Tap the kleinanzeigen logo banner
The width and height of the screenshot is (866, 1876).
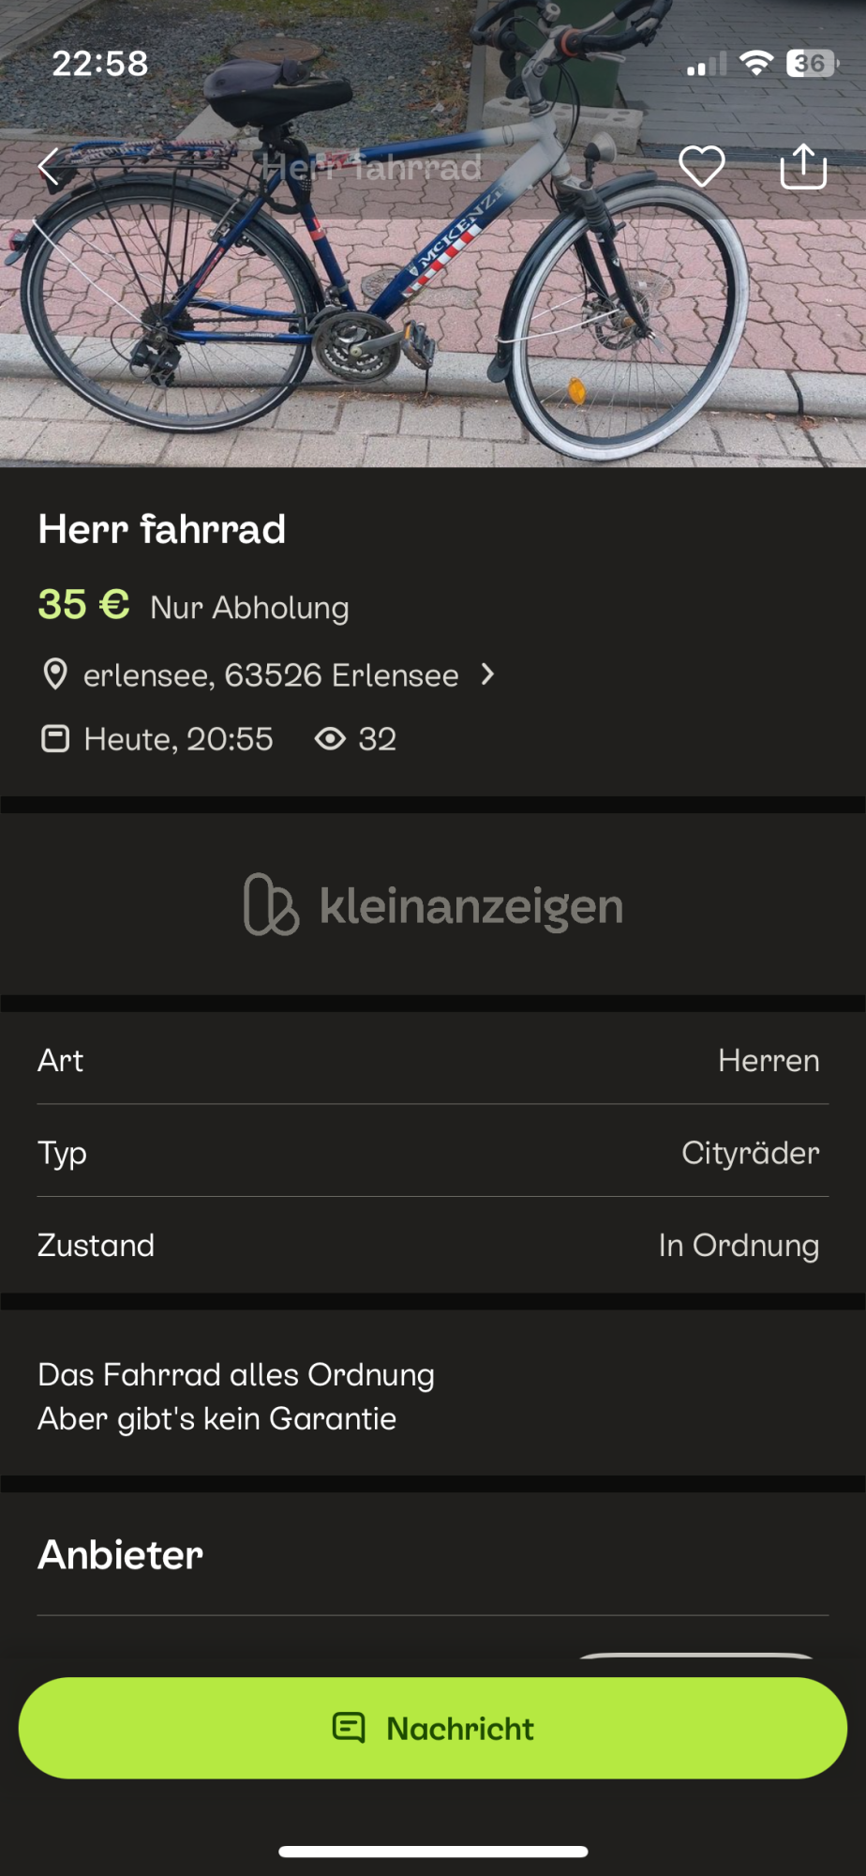tap(433, 905)
